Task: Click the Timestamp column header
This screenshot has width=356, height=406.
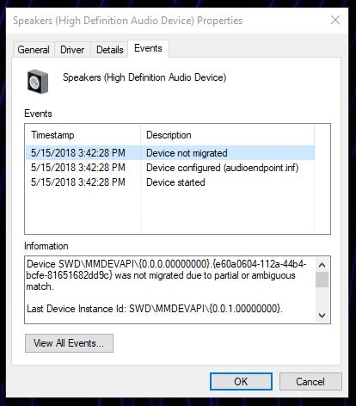Action: 83,135
